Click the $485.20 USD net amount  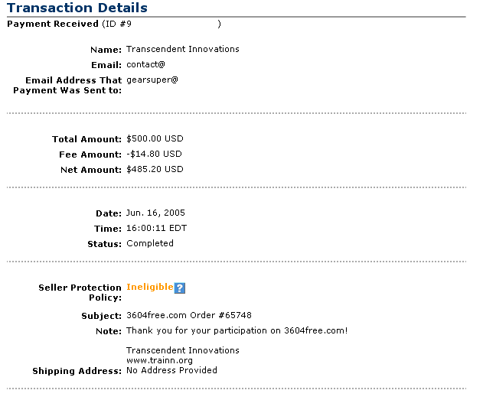[155, 169]
